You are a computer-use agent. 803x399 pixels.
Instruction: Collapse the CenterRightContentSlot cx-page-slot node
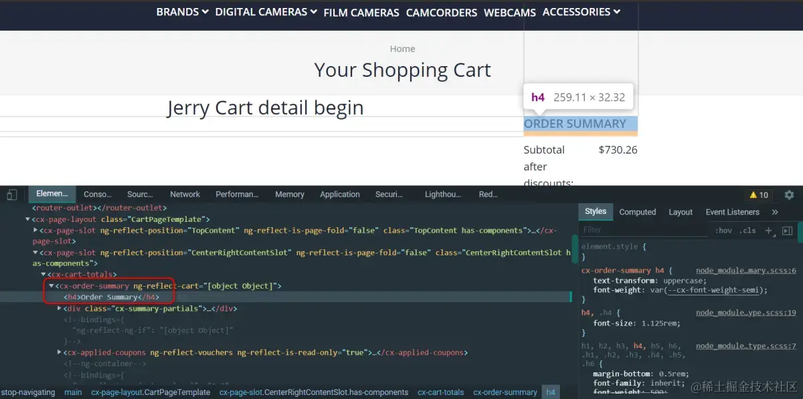coord(36,253)
